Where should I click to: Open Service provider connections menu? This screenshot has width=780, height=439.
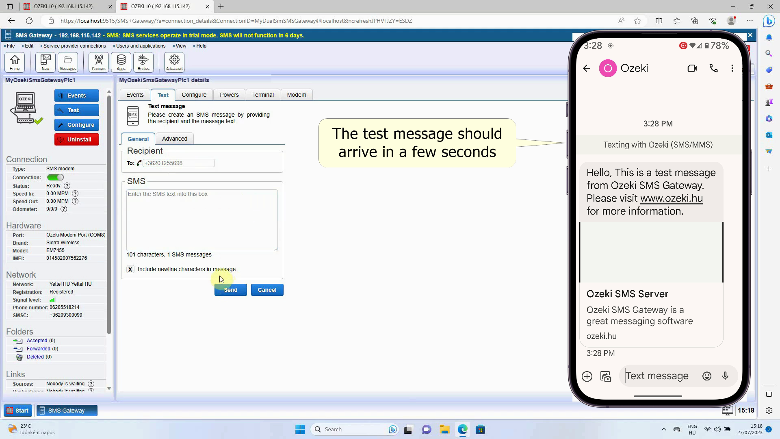click(x=74, y=46)
